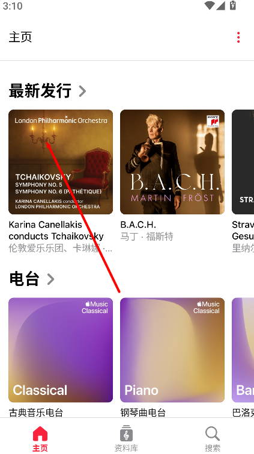The width and height of the screenshot is (254, 454).
Task: Tap the 搜索 magnifier icon
Action: pos(213,434)
